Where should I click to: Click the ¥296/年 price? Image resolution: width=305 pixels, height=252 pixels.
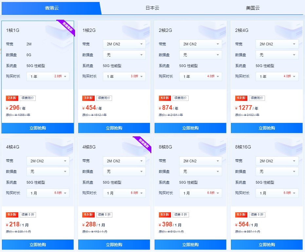coord(16,108)
